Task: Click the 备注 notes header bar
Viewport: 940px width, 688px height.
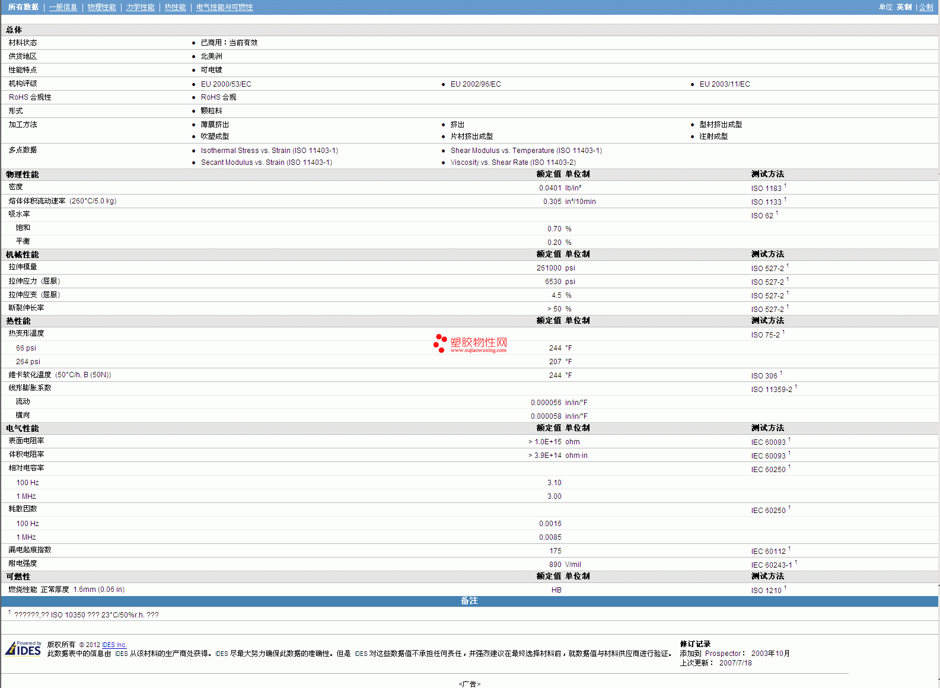Action: (469, 601)
